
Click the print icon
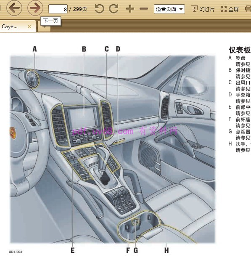tap(248, 9)
